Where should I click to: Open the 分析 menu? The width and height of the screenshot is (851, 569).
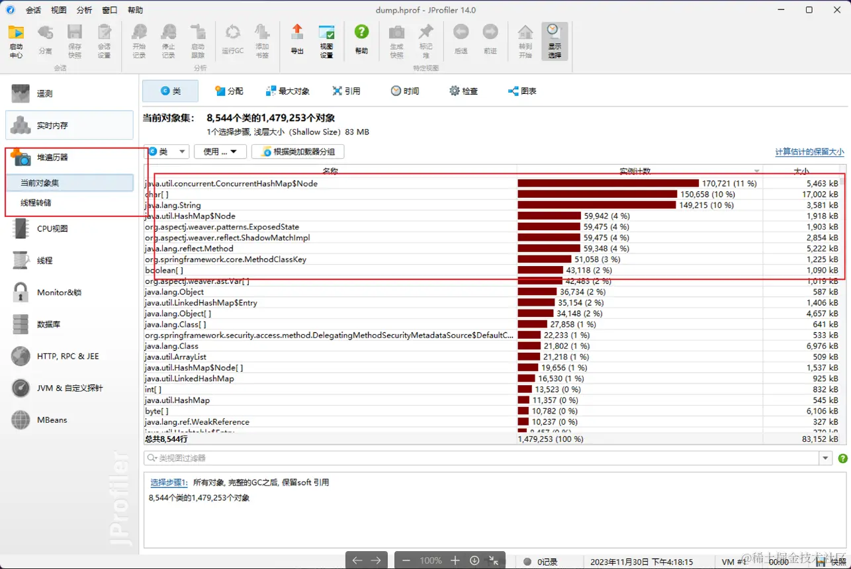[x=84, y=10]
